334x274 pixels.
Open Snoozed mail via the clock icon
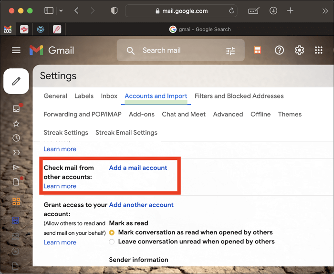(16, 138)
